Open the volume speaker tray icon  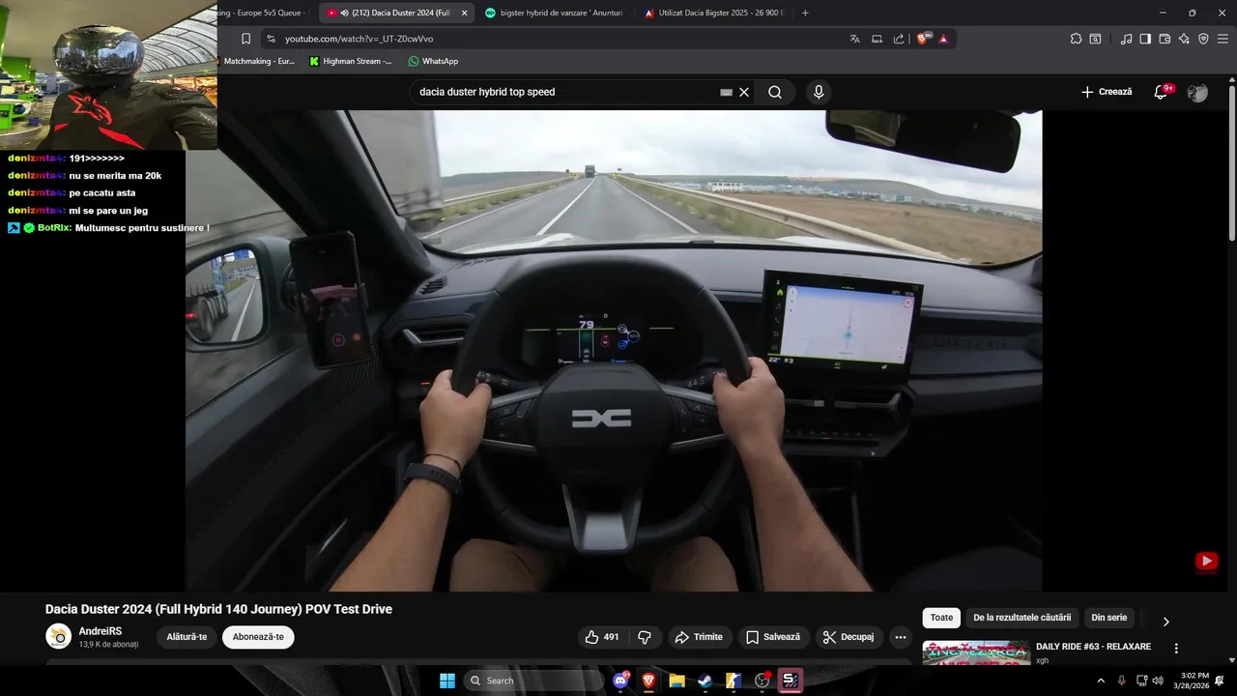click(x=1158, y=681)
